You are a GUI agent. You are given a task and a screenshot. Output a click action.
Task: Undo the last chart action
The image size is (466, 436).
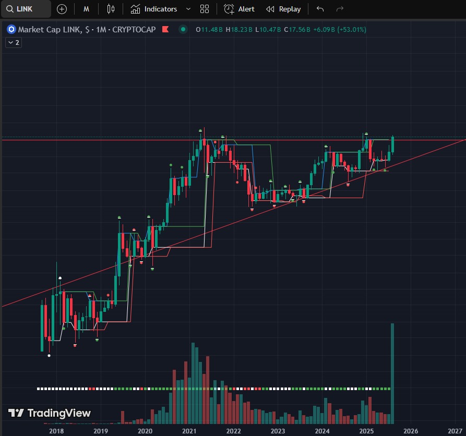[x=320, y=9]
